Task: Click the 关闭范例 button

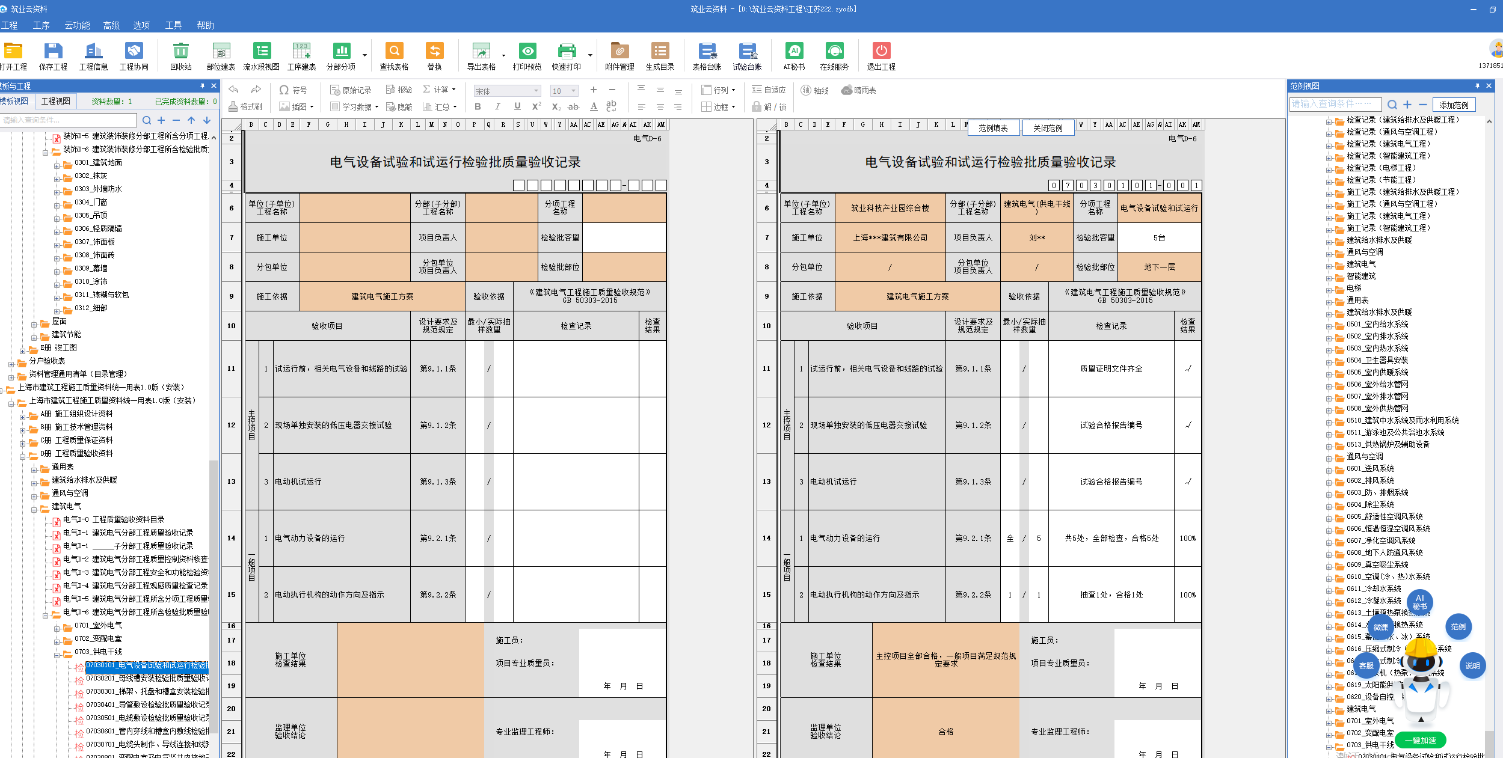Action: point(1048,128)
